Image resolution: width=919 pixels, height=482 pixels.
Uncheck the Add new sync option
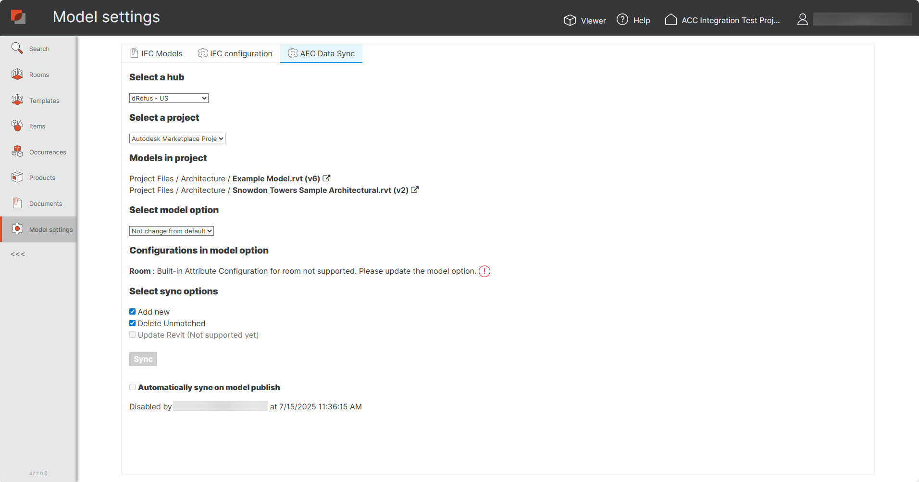132,311
